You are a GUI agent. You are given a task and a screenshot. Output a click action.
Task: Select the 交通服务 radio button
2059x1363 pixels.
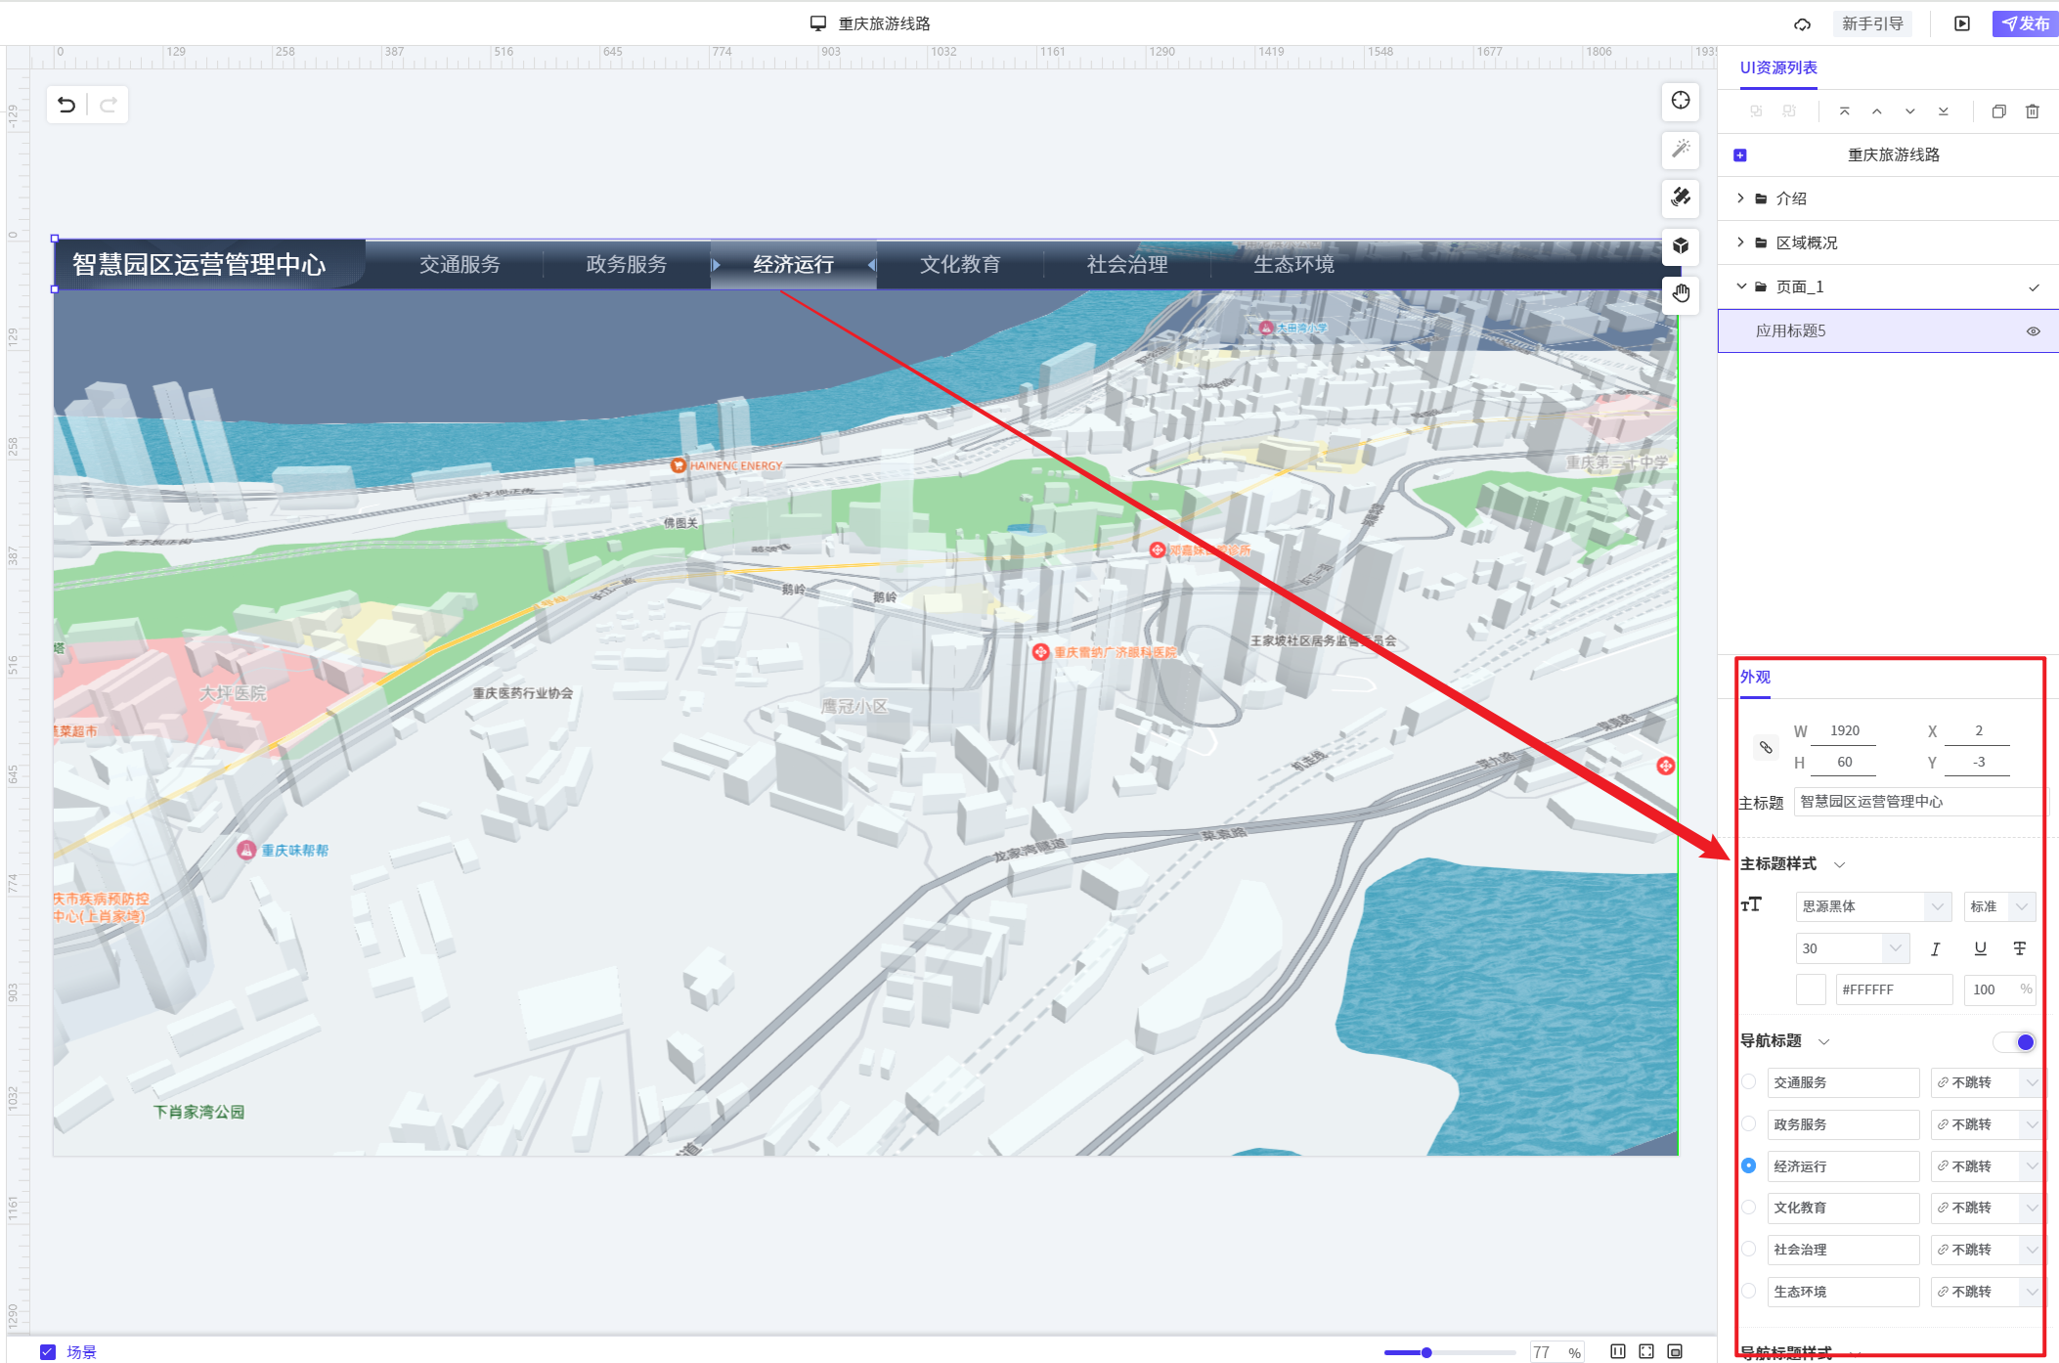(1748, 1081)
